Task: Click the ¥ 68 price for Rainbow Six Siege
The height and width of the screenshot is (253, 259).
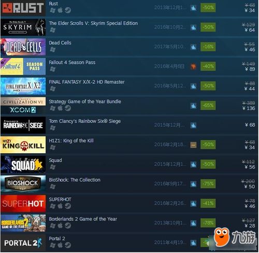Action: [250, 125]
